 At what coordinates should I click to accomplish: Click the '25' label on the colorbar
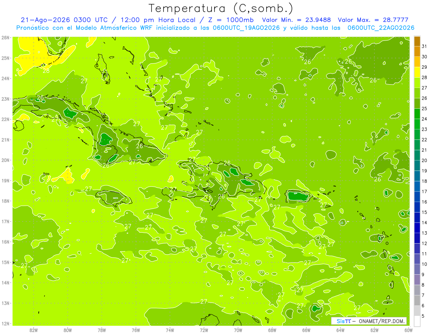[425, 108]
